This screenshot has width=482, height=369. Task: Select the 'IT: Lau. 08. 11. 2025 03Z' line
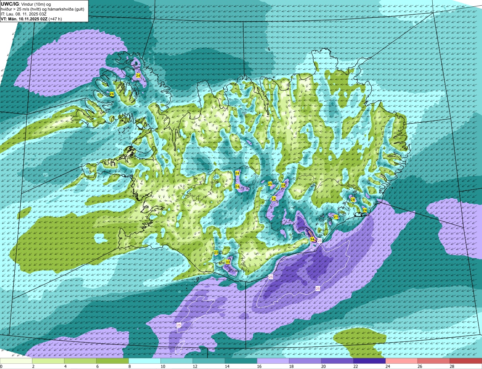tap(24, 14)
